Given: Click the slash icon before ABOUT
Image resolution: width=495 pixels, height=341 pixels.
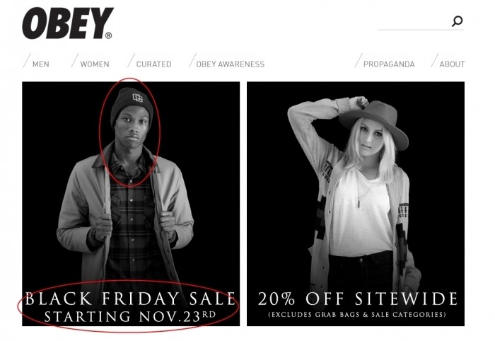Looking at the screenshot, I should tap(435, 60).
